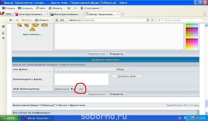Screen dimensions: 208x121
Task: Click the plus icon in the sidebar
Action: [x=3, y=38]
